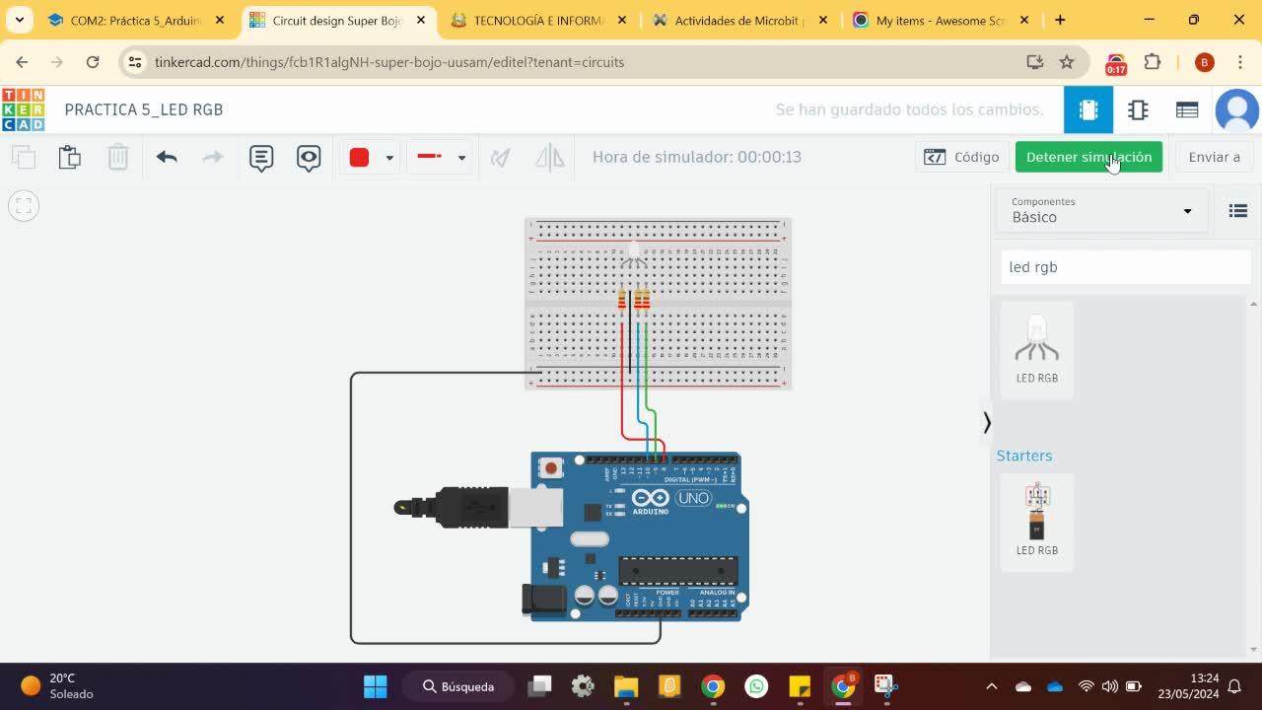Open the Componentes Básico dropdown
1262x710 pixels.
(1101, 210)
